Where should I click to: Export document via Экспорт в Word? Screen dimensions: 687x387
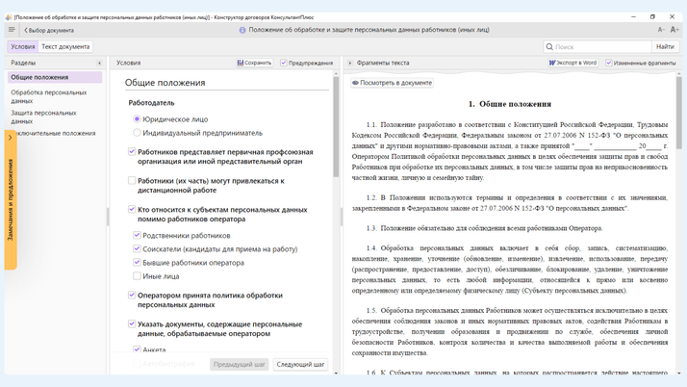click(x=572, y=63)
